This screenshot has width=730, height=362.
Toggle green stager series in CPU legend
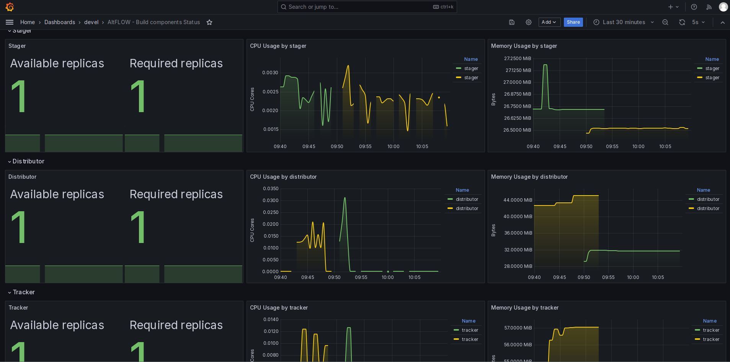467,68
